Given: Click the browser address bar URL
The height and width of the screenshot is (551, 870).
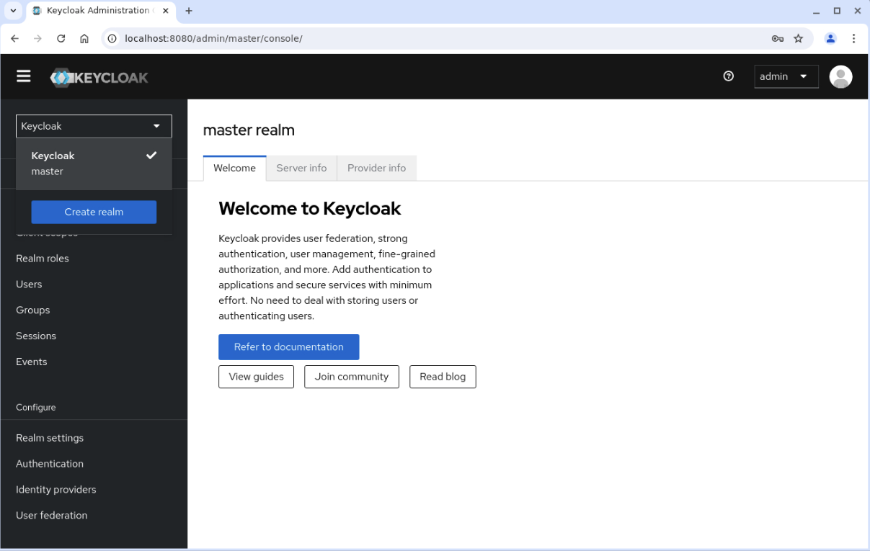Looking at the screenshot, I should [x=213, y=38].
